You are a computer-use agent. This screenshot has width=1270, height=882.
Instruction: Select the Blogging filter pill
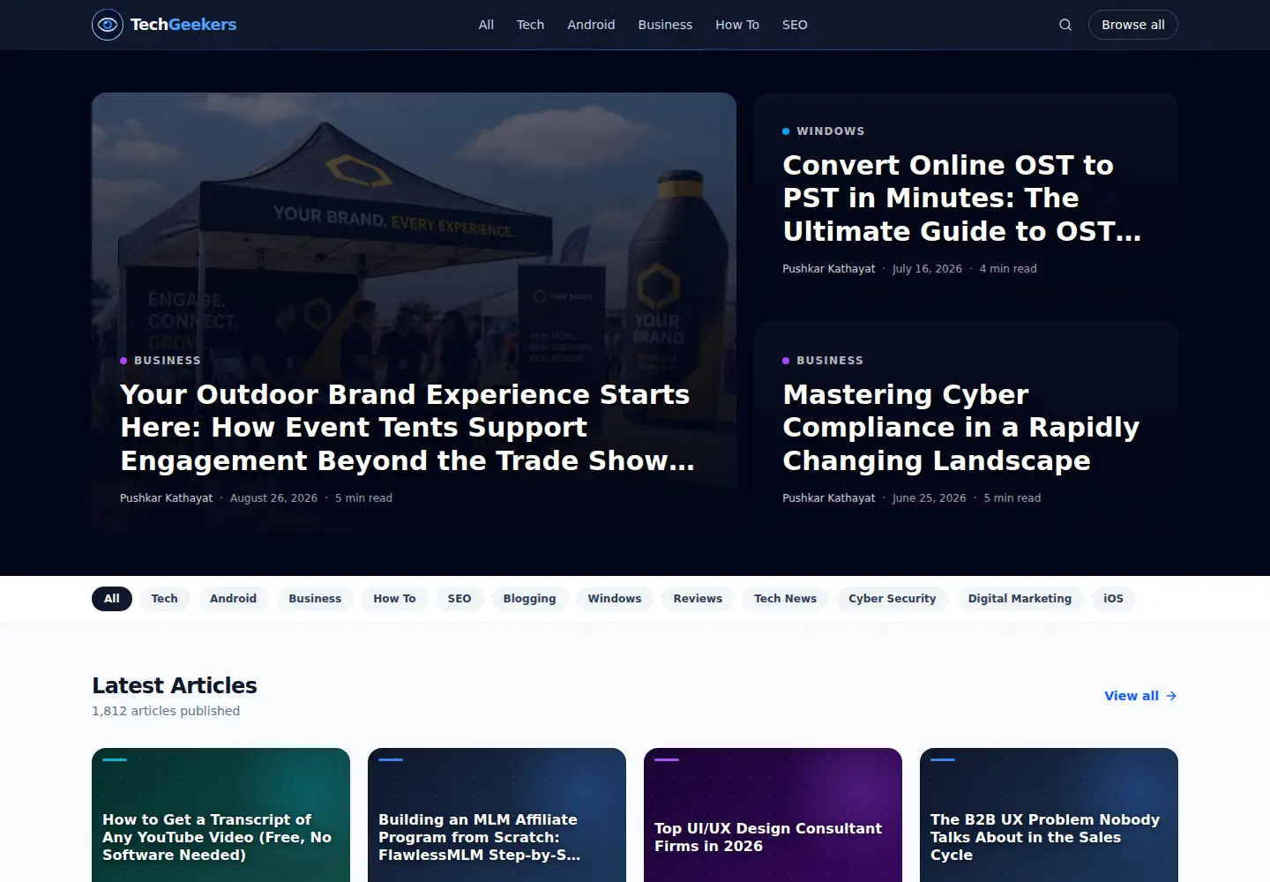point(529,599)
